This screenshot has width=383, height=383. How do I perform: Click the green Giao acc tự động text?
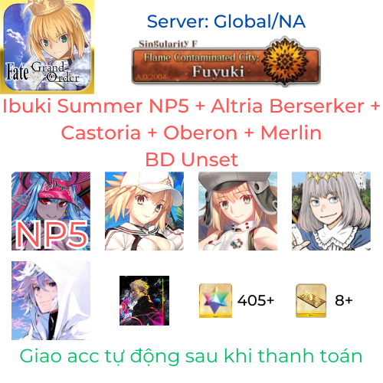point(191,356)
